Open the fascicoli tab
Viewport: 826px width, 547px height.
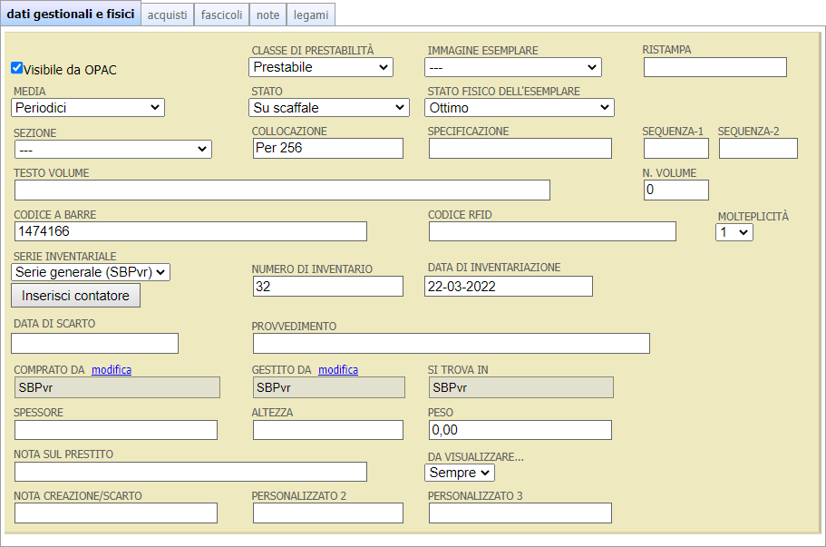(221, 15)
